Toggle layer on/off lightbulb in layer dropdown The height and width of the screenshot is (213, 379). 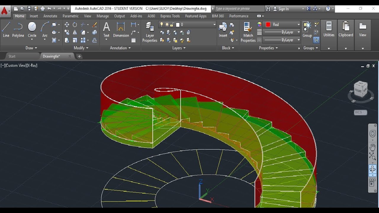tap(162, 25)
